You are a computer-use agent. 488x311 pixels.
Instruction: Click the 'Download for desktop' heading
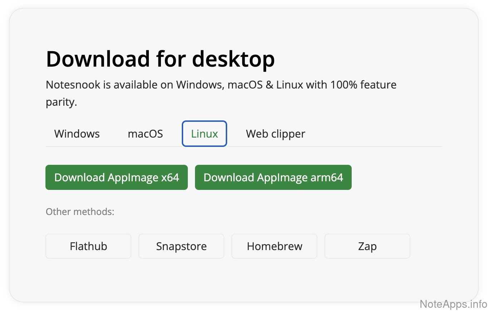[160, 59]
